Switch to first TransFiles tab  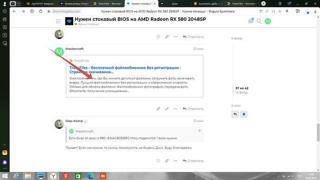108,4
